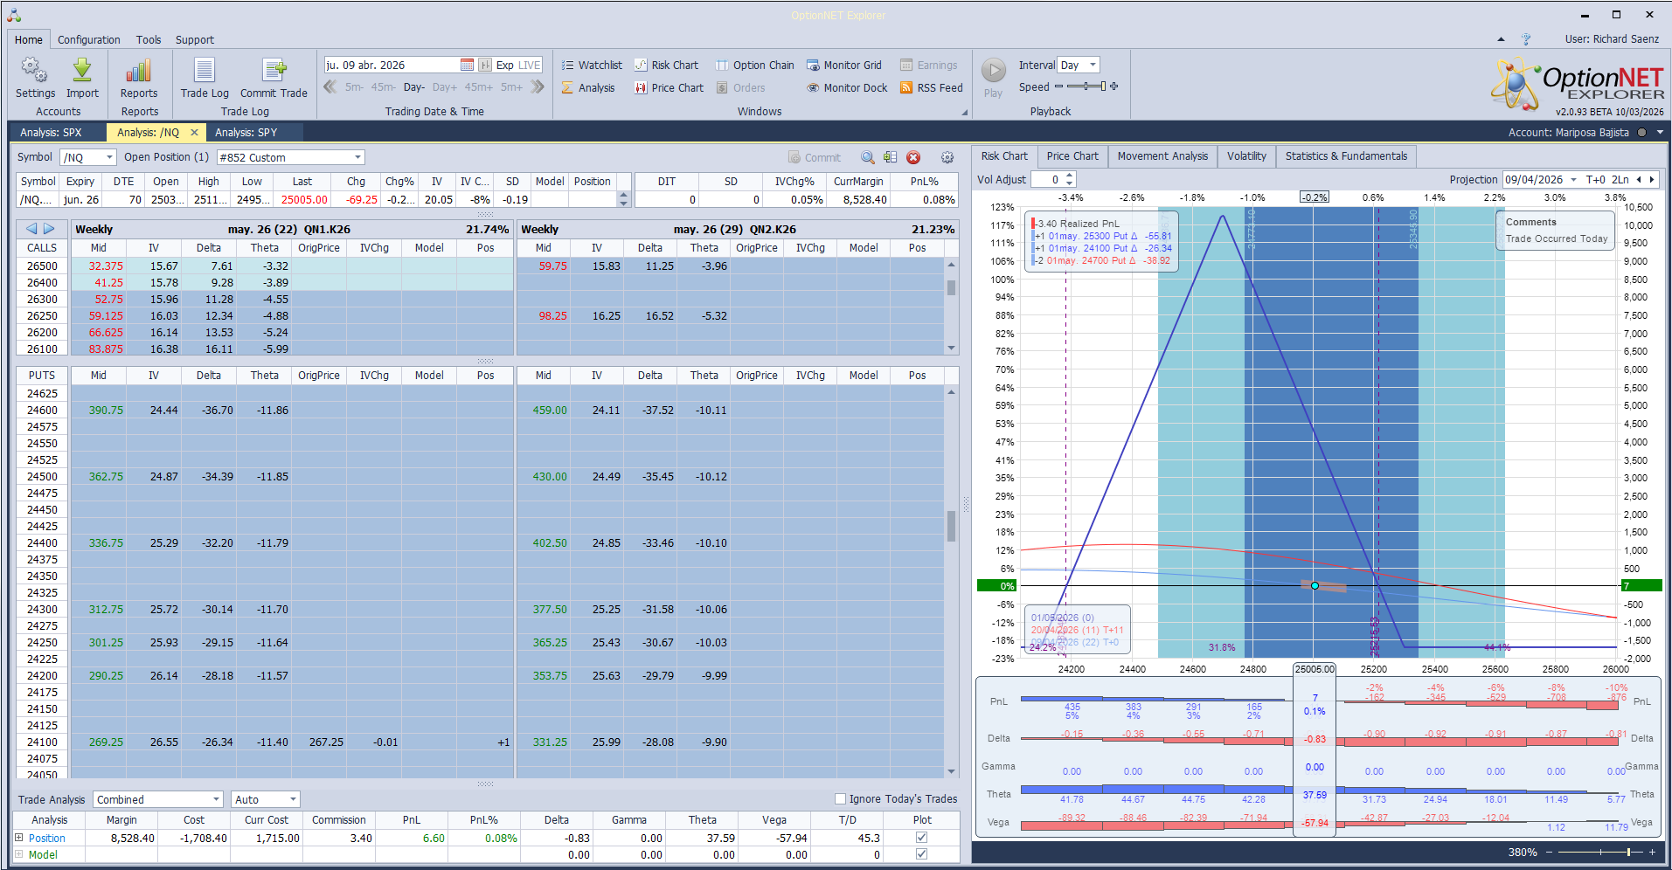Jump forward with the double right chevron
1672x870 pixels.
(x=538, y=86)
